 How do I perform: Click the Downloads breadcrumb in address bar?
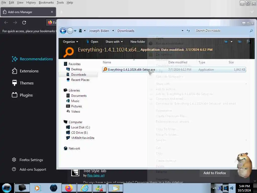pos(126,31)
